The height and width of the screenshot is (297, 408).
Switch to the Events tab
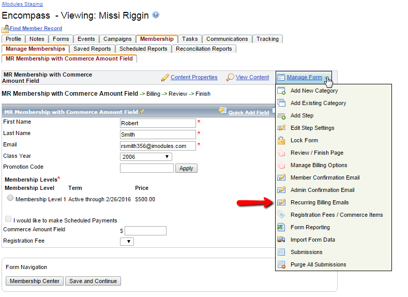[86, 39]
